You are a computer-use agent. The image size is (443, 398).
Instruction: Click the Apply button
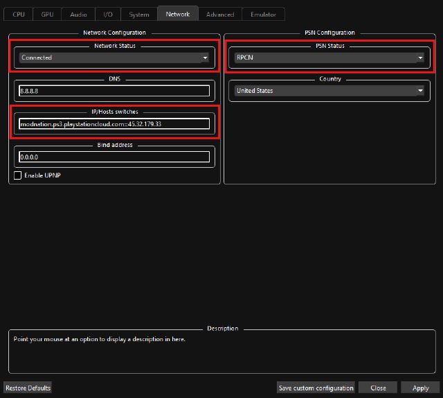coord(420,388)
